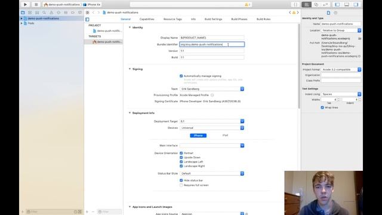This screenshot has width=382, height=215.
Task: Go forward in editor history
Action: pos(98,13)
